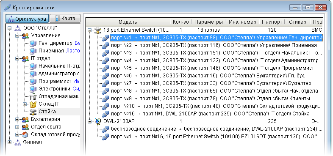Expand the Отдел сбыта node
This screenshot has height=156, width=333.
17,127
